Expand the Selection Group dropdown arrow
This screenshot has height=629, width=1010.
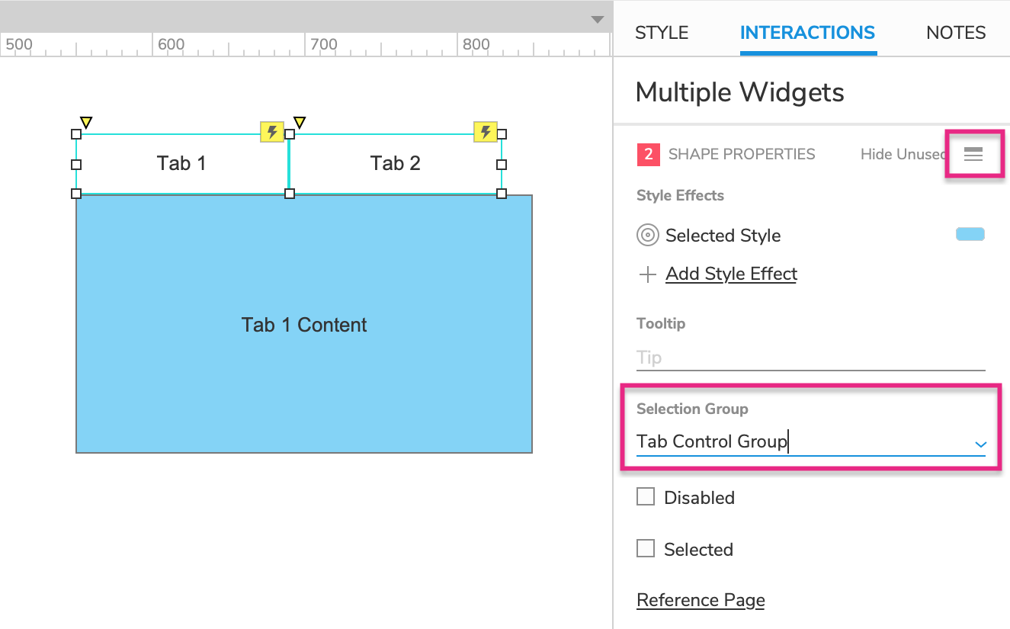980,444
